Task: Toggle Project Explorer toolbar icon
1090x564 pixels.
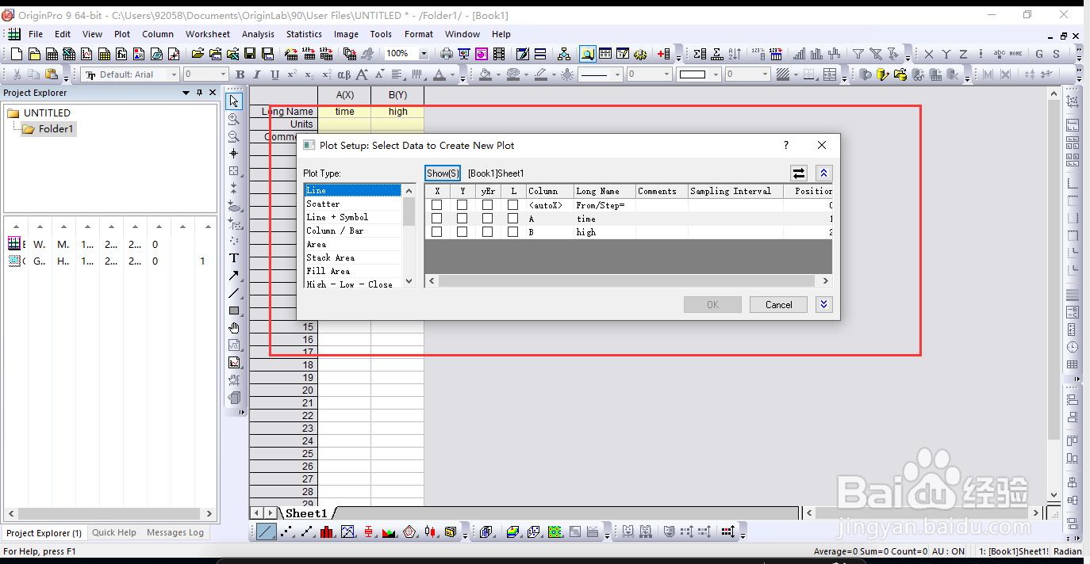Action: pos(588,54)
